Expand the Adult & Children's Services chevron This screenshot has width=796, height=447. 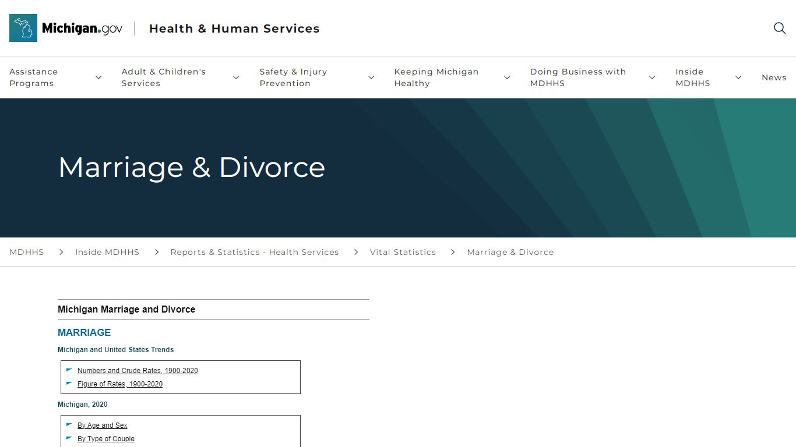[x=236, y=77]
